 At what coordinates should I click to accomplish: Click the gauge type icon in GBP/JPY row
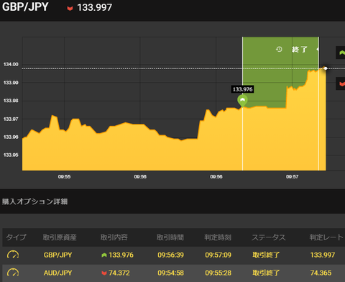[x=13, y=255]
